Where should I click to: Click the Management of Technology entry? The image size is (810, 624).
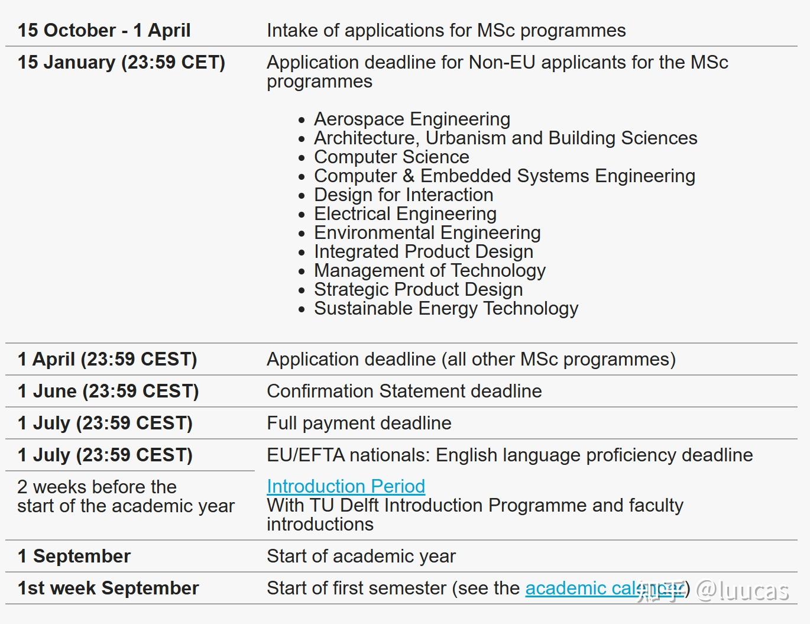429,270
